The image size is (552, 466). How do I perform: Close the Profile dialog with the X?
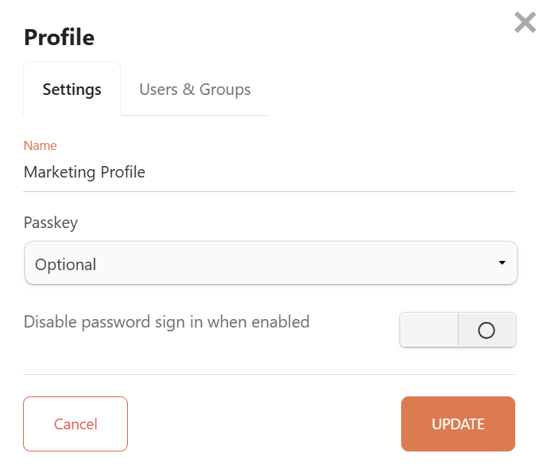click(525, 22)
